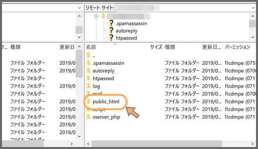This screenshot has width=258, height=149.
Task: Click the local file list vertical scrollbar thumb
Action: tap(79, 63)
